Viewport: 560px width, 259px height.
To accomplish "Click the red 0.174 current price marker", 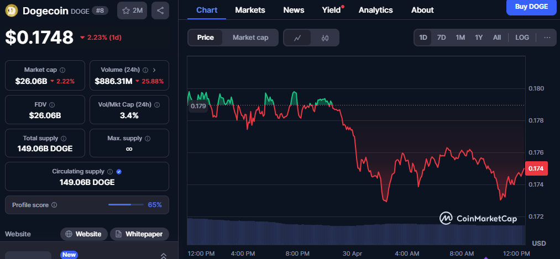I will [536, 168].
